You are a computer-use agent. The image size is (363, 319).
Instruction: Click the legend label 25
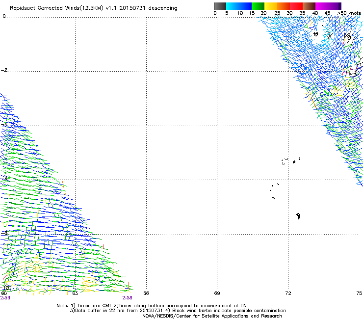277,13
